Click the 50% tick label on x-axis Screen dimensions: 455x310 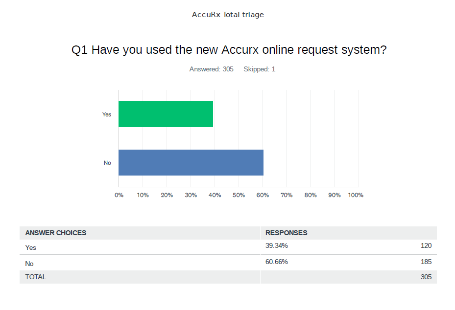pyautogui.click(x=239, y=195)
